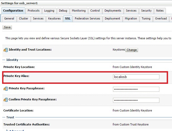
Task: Click the icon beside Identity and Trust Locations
Action: (5, 50)
